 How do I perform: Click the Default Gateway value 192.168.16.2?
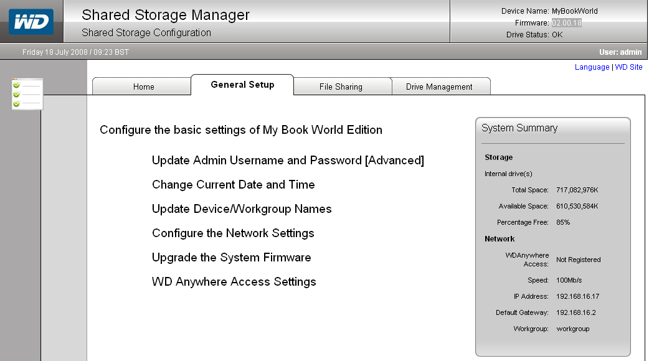click(576, 312)
